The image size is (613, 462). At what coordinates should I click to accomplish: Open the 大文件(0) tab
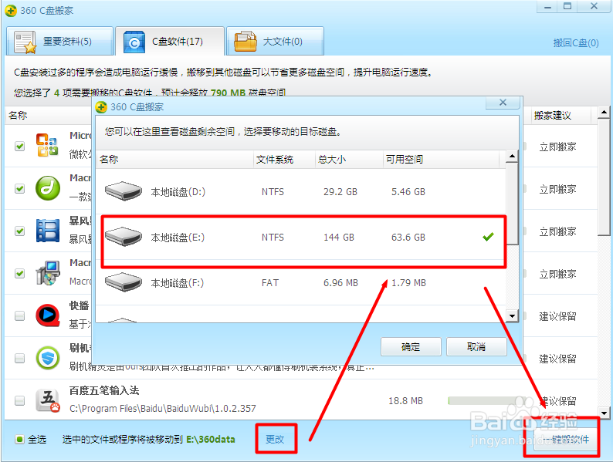(x=275, y=41)
